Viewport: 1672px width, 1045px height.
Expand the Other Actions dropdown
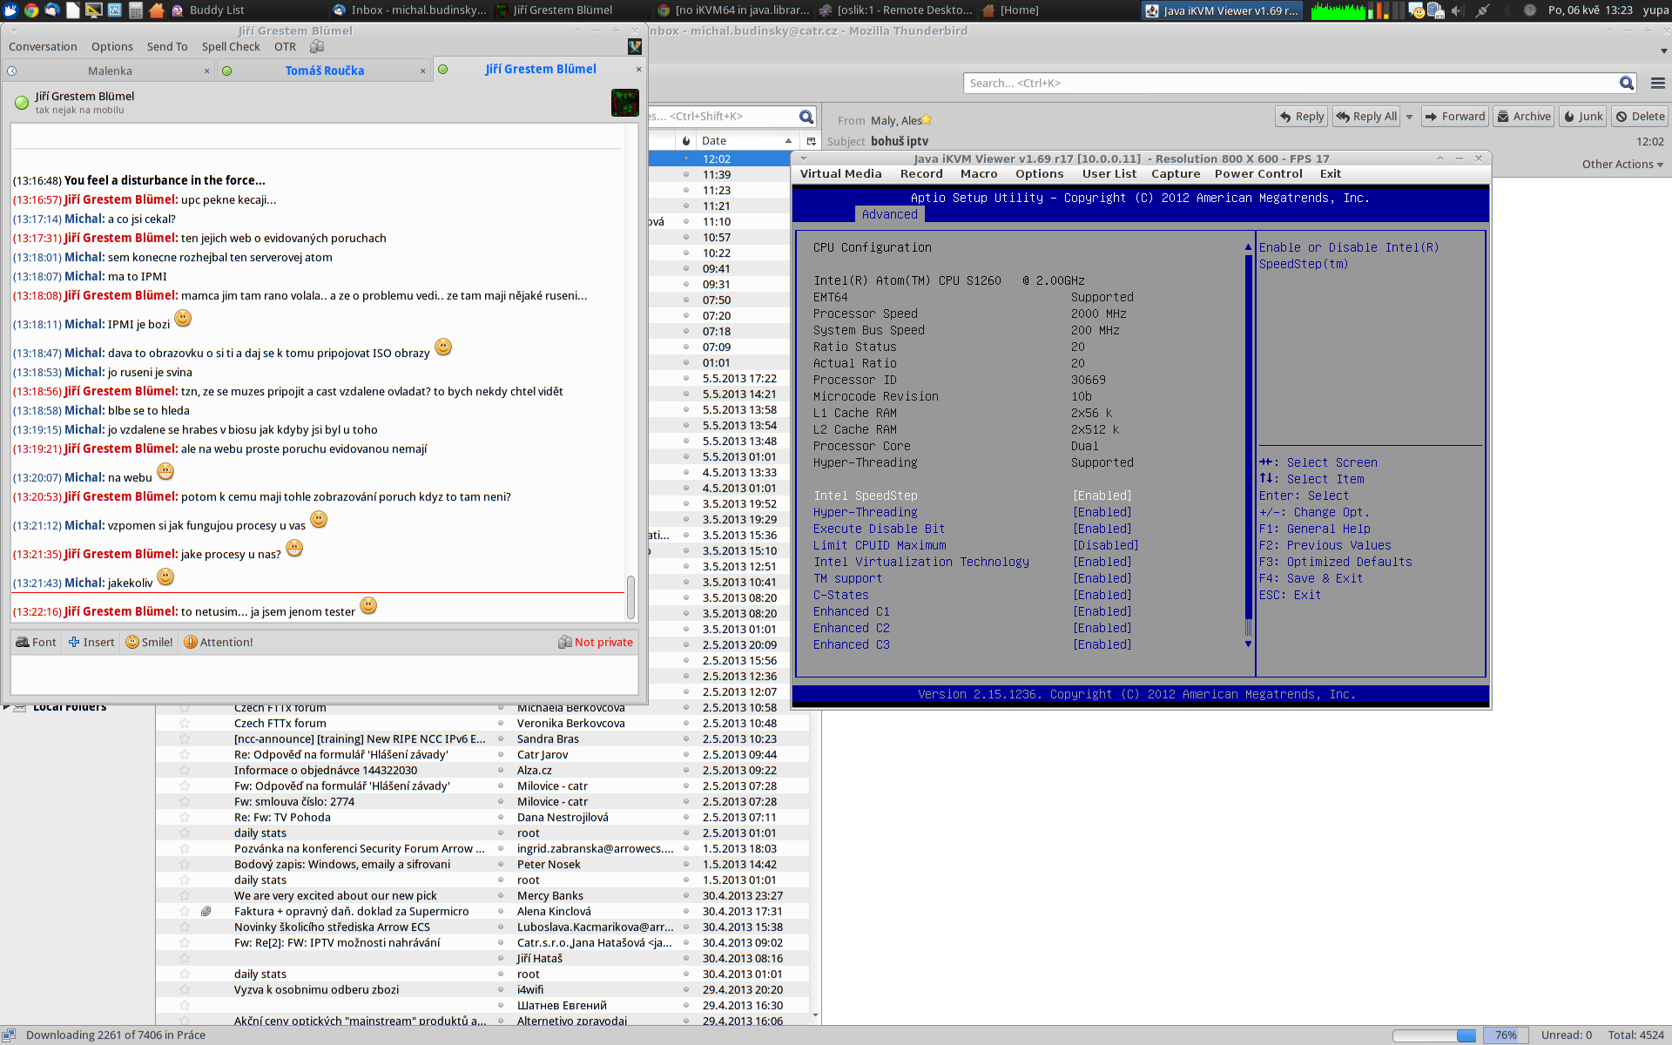[1622, 164]
